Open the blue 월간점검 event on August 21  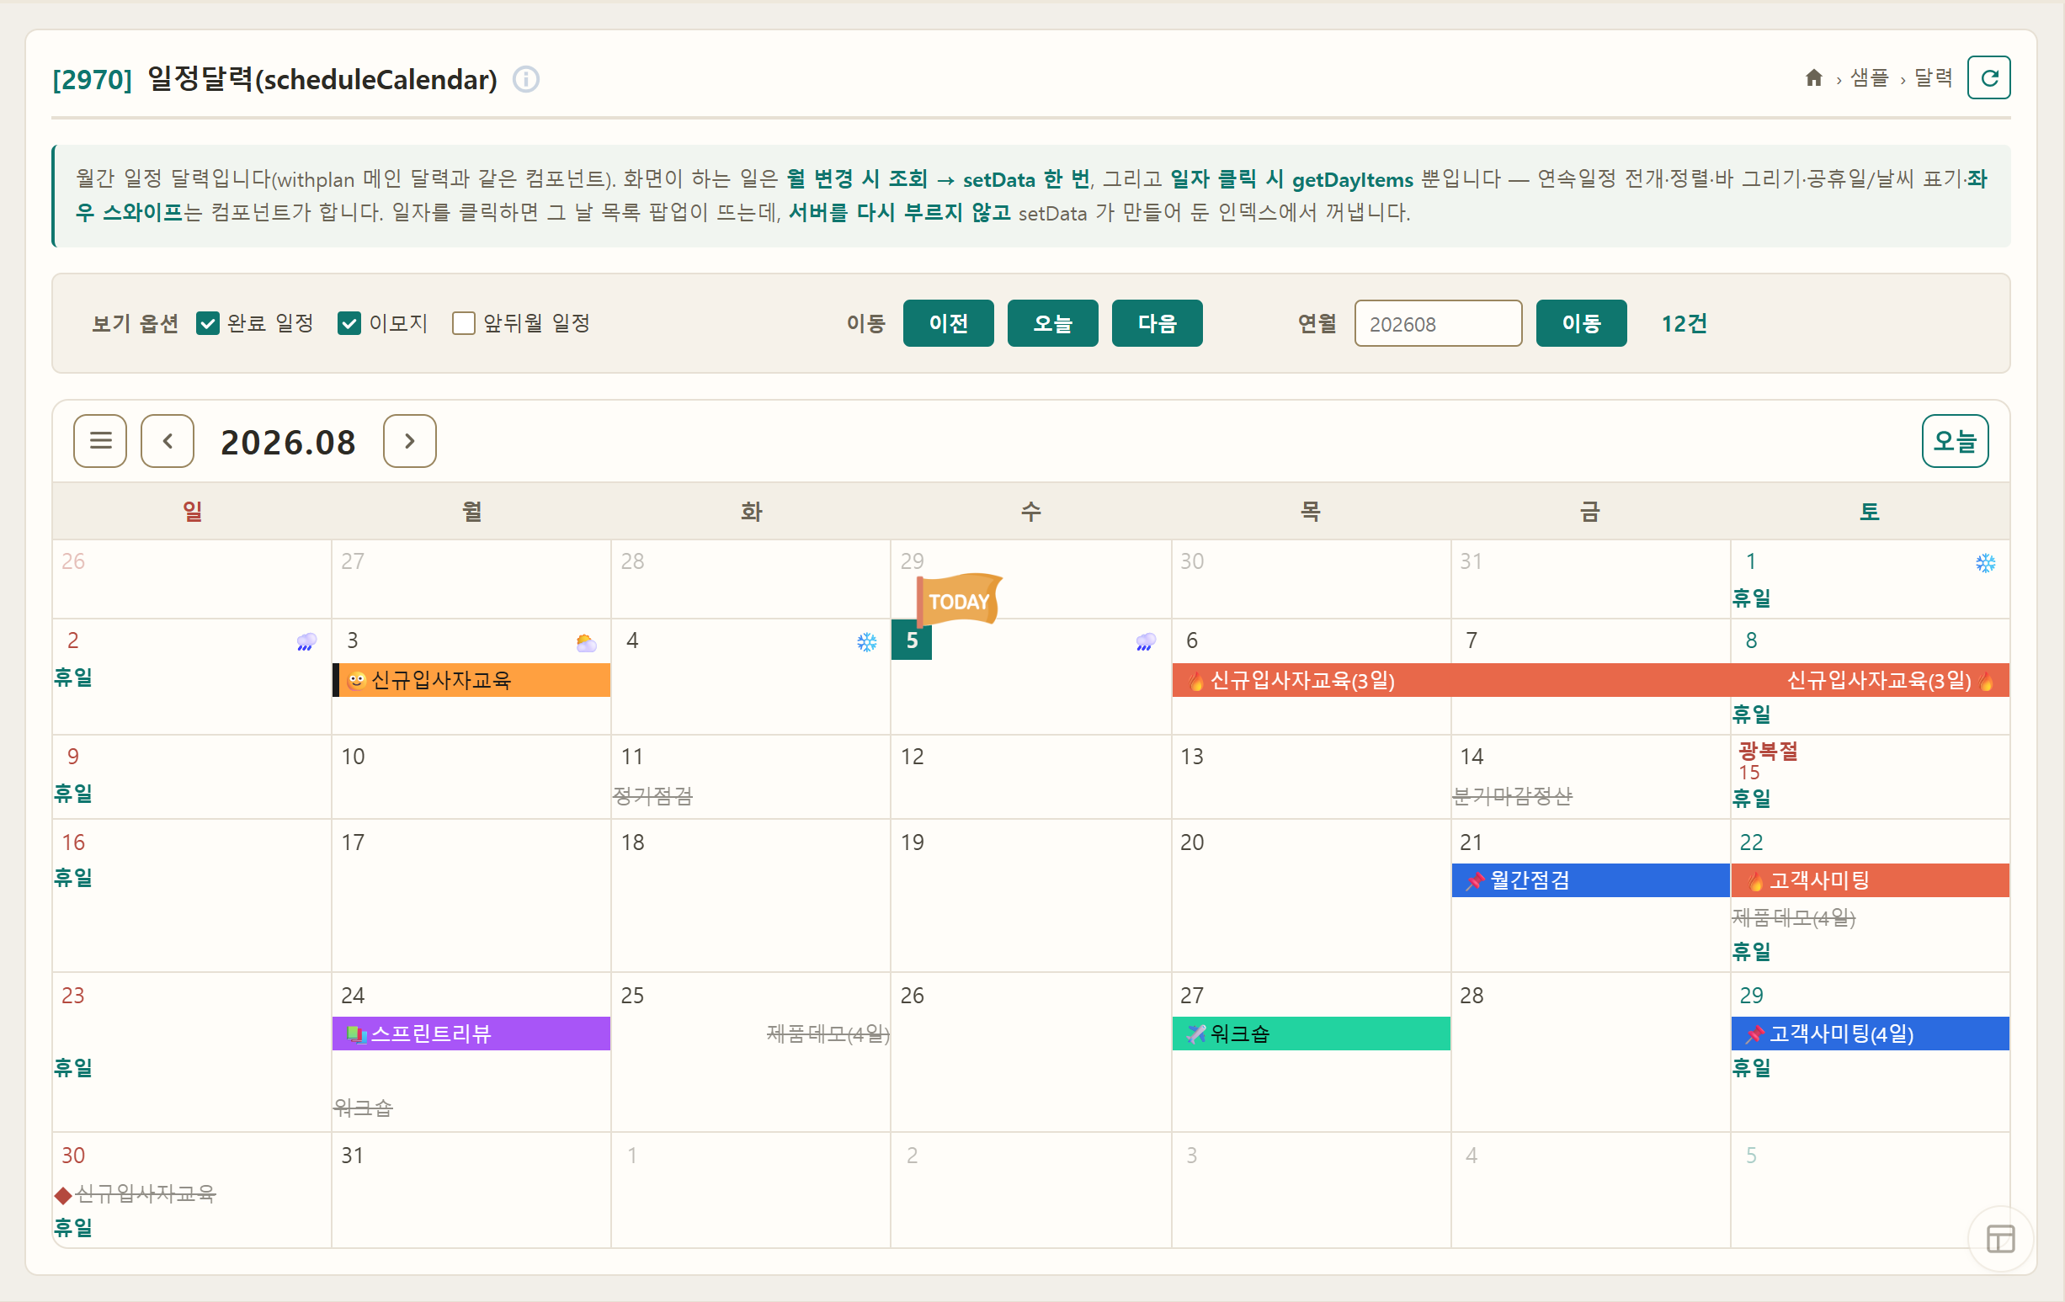click(1590, 880)
